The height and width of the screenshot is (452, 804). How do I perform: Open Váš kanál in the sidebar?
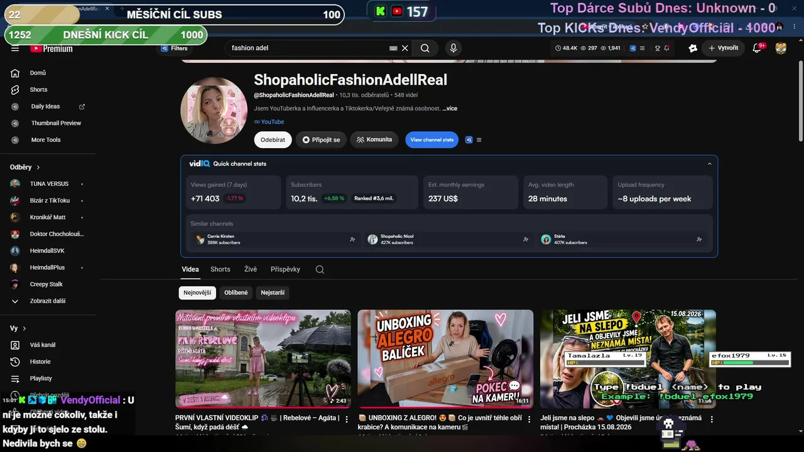(48, 345)
